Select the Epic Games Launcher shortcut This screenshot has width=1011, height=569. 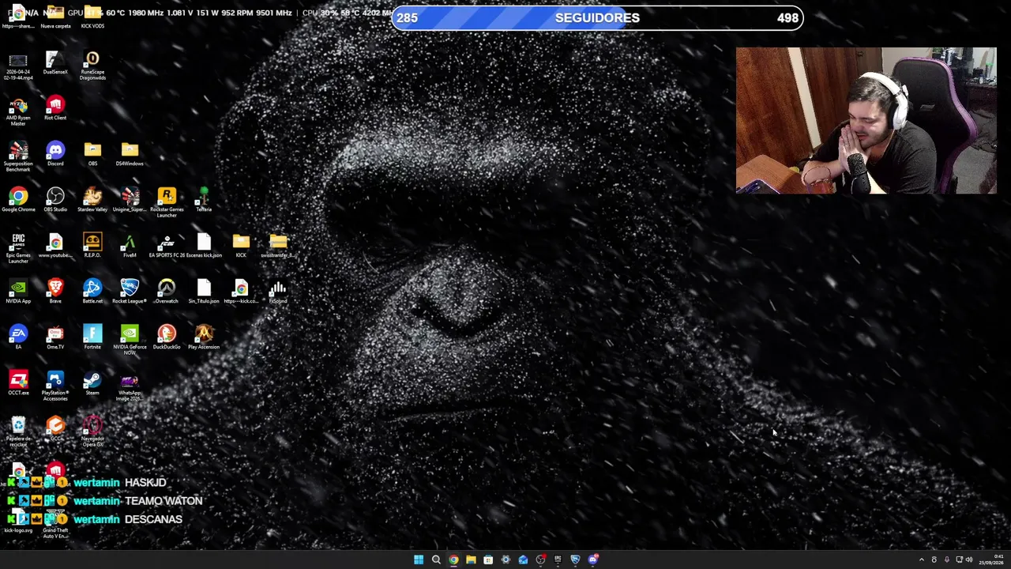pos(18,247)
